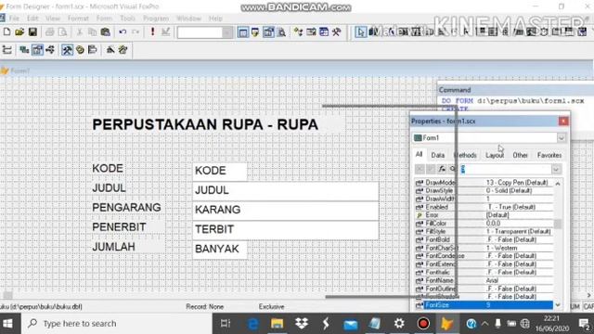Close the Properties window

pyautogui.click(x=563, y=122)
